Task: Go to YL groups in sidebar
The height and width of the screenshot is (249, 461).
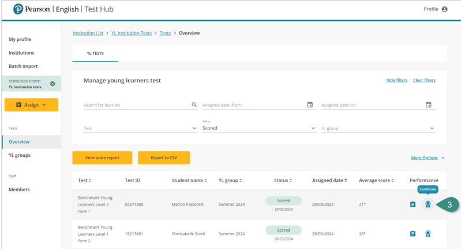Action: coord(20,155)
